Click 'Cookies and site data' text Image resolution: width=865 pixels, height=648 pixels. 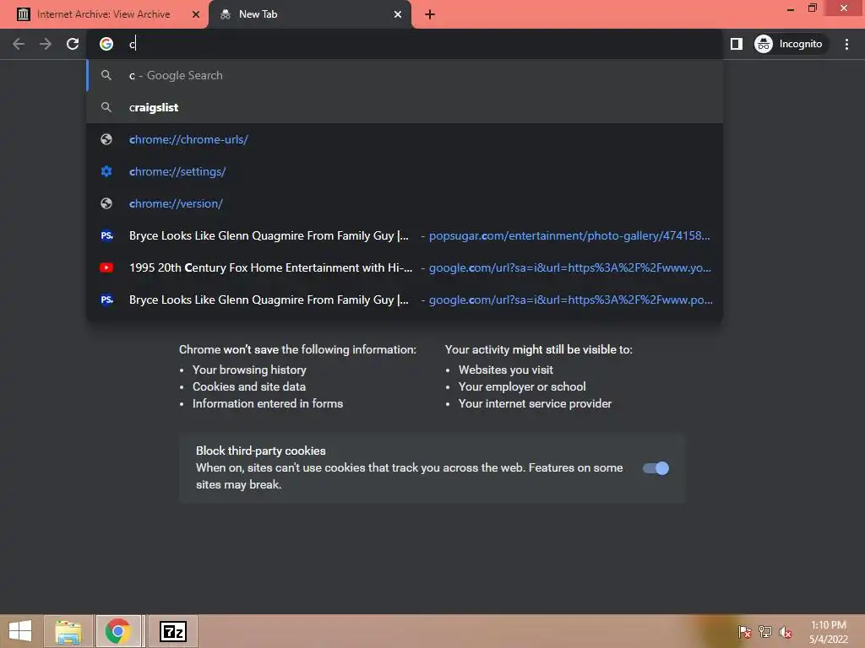pos(249,386)
